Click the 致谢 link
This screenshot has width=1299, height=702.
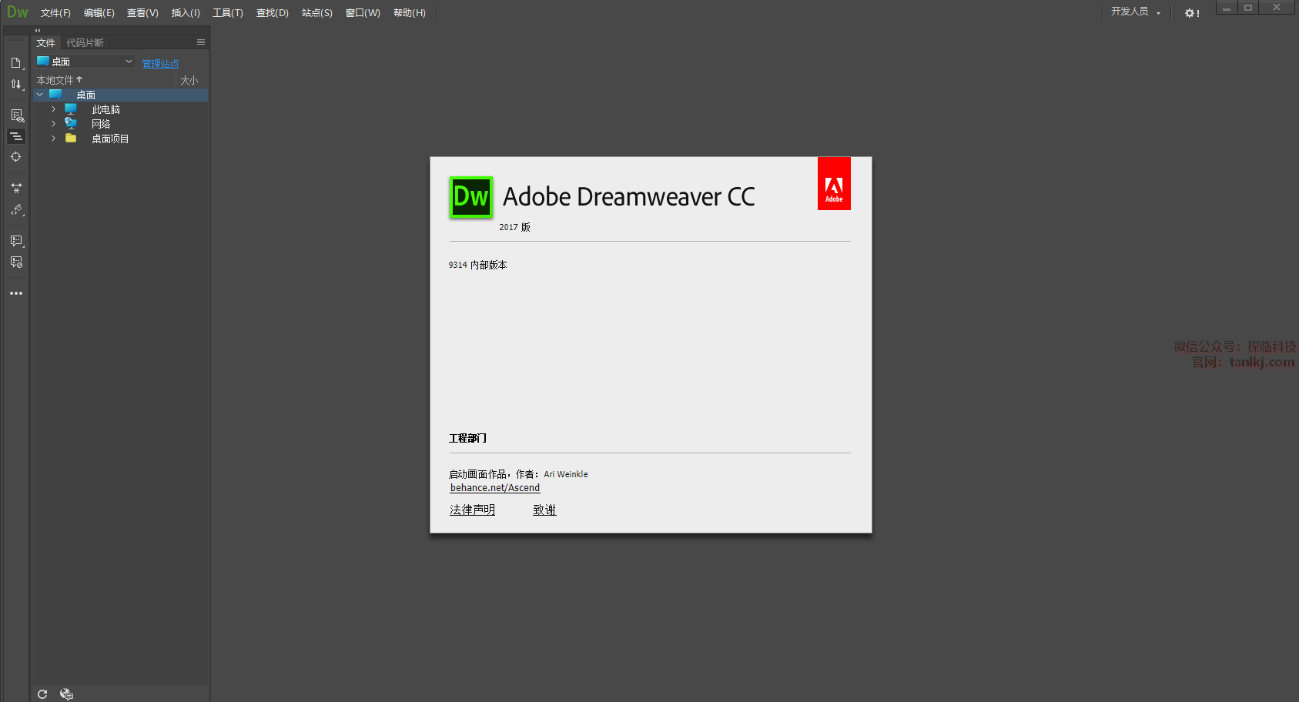pyautogui.click(x=544, y=510)
